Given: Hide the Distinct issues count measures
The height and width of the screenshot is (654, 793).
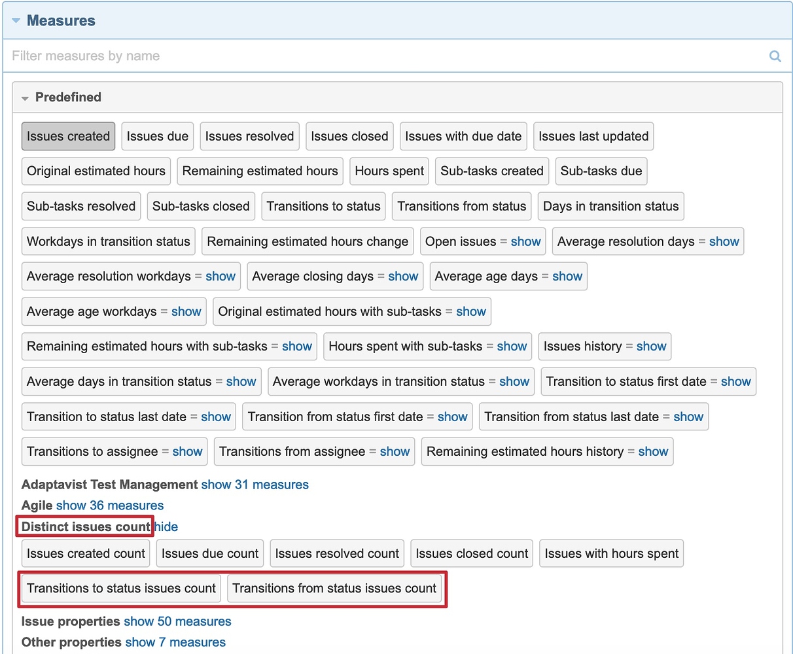Looking at the screenshot, I should pyautogui.click(x=166, y=526).
